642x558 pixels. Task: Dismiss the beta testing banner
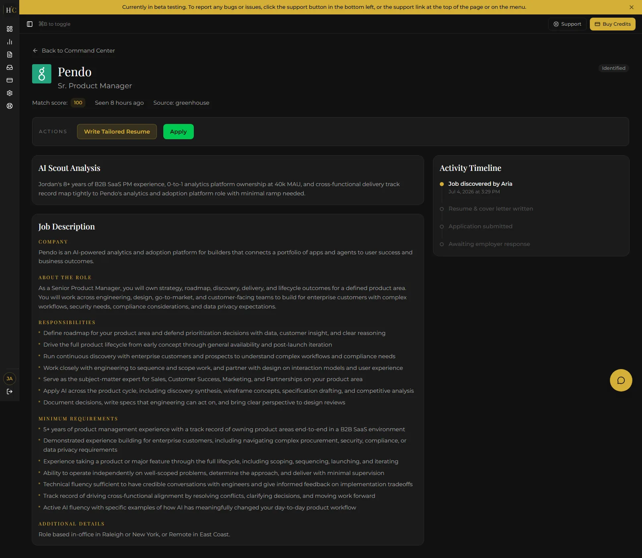pyautogui.click(x=632, y=7)
